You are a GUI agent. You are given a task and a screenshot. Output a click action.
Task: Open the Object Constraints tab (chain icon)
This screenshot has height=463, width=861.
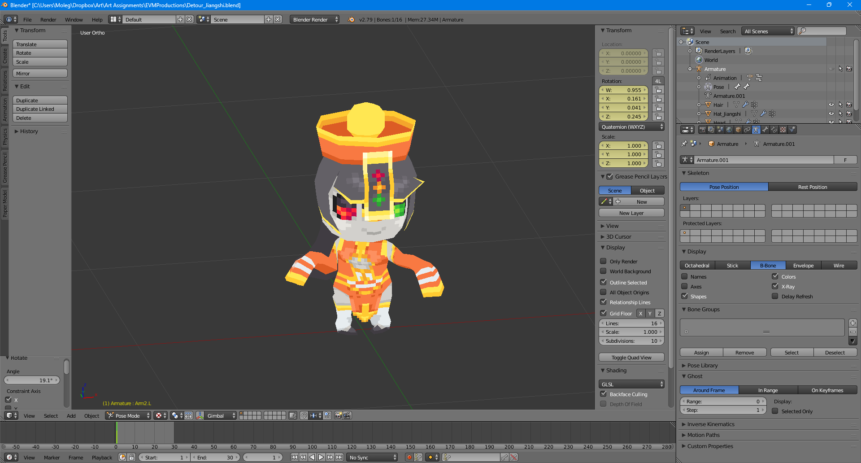point(747,130)
